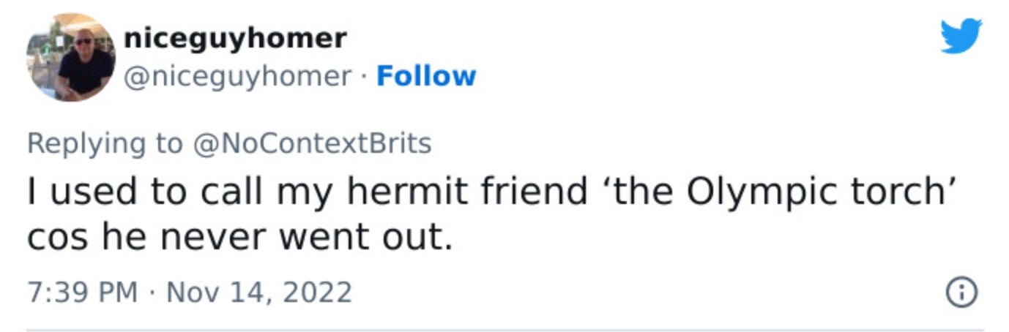The width and height of the screenshot is (1009, 332).
Task: Click the Twitter bird logo
Action: point(961,36)
